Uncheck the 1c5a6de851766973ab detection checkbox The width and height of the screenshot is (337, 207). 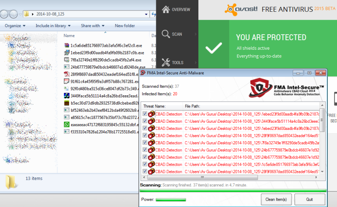click(x=144, y=164)
